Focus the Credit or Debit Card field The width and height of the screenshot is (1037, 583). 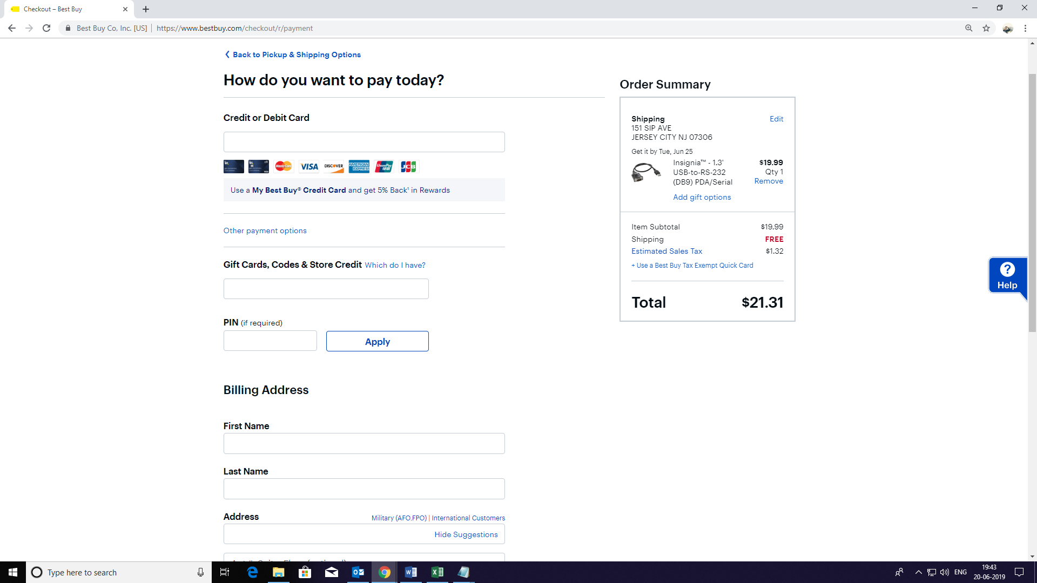click(x=363, y=142)
